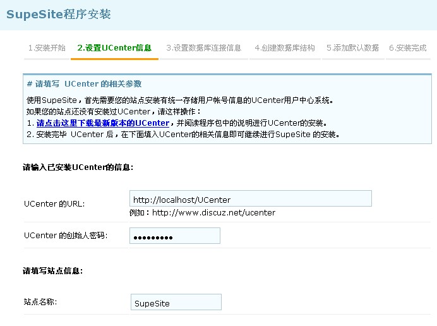Click the example text http://www.discuz.net/ucenter
The image size is (437, 326).
(213, 213)
